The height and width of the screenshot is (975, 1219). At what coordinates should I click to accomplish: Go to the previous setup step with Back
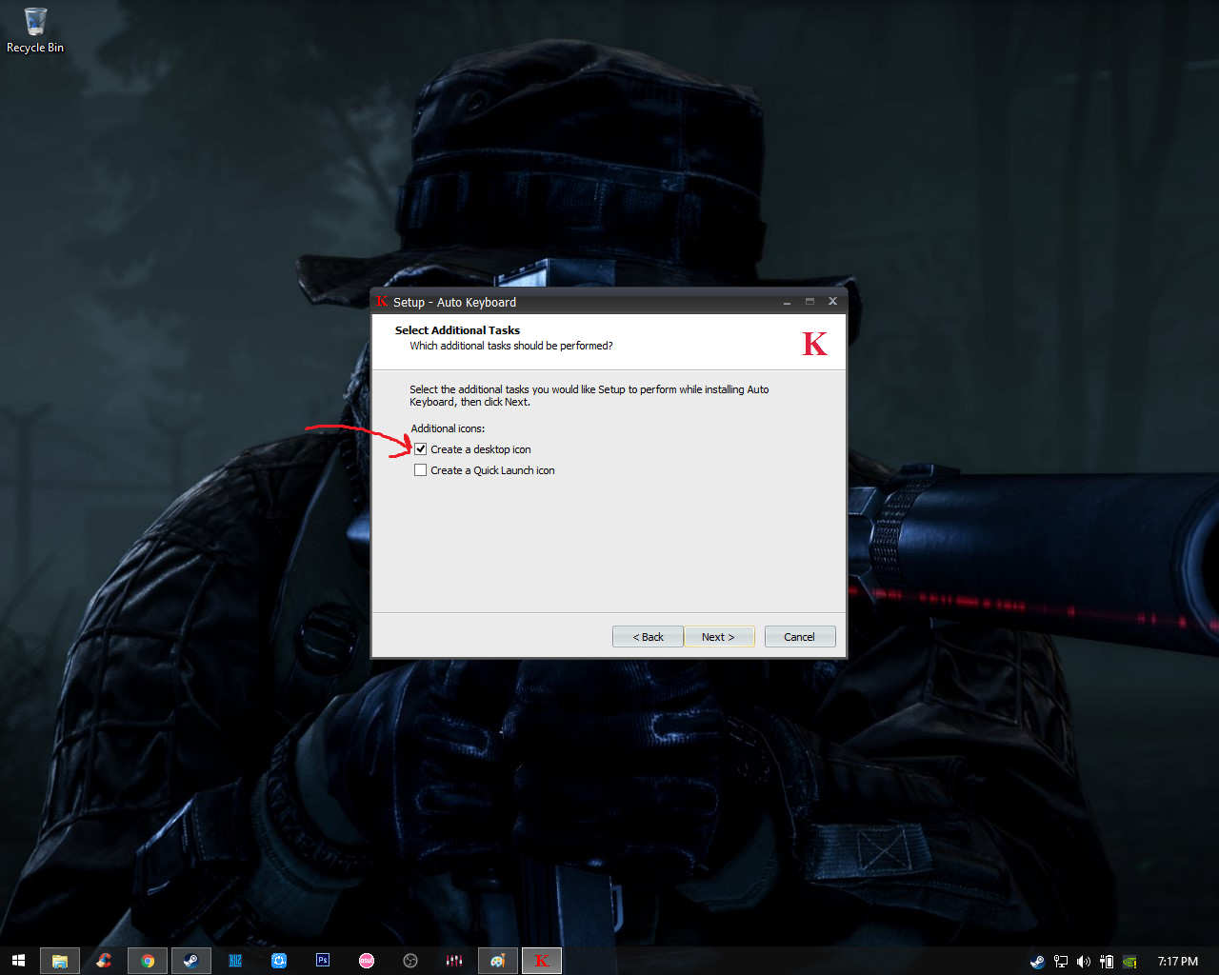[x=648, y=637]
